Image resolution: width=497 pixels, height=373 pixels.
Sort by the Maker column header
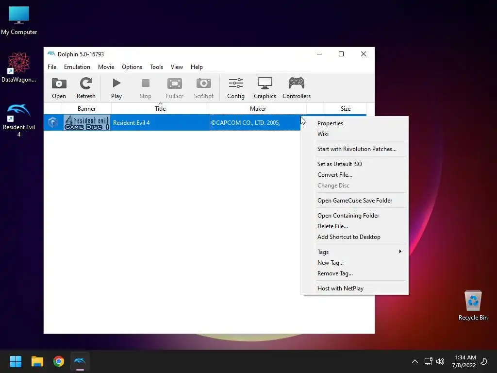[x=258, y=108]
